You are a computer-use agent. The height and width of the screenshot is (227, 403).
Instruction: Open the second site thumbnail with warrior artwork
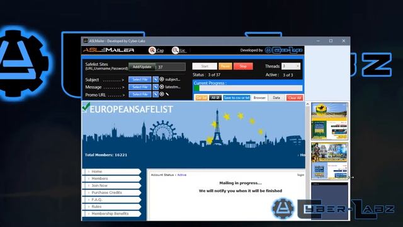(x=329, y=161)
